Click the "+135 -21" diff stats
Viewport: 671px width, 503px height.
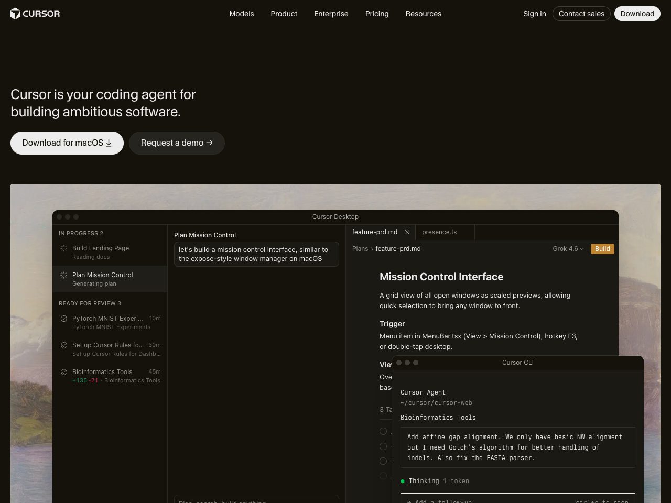tap(85, 380)
